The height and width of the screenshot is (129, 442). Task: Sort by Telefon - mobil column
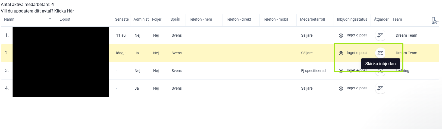pyautogui.click(x=275, y=19)
